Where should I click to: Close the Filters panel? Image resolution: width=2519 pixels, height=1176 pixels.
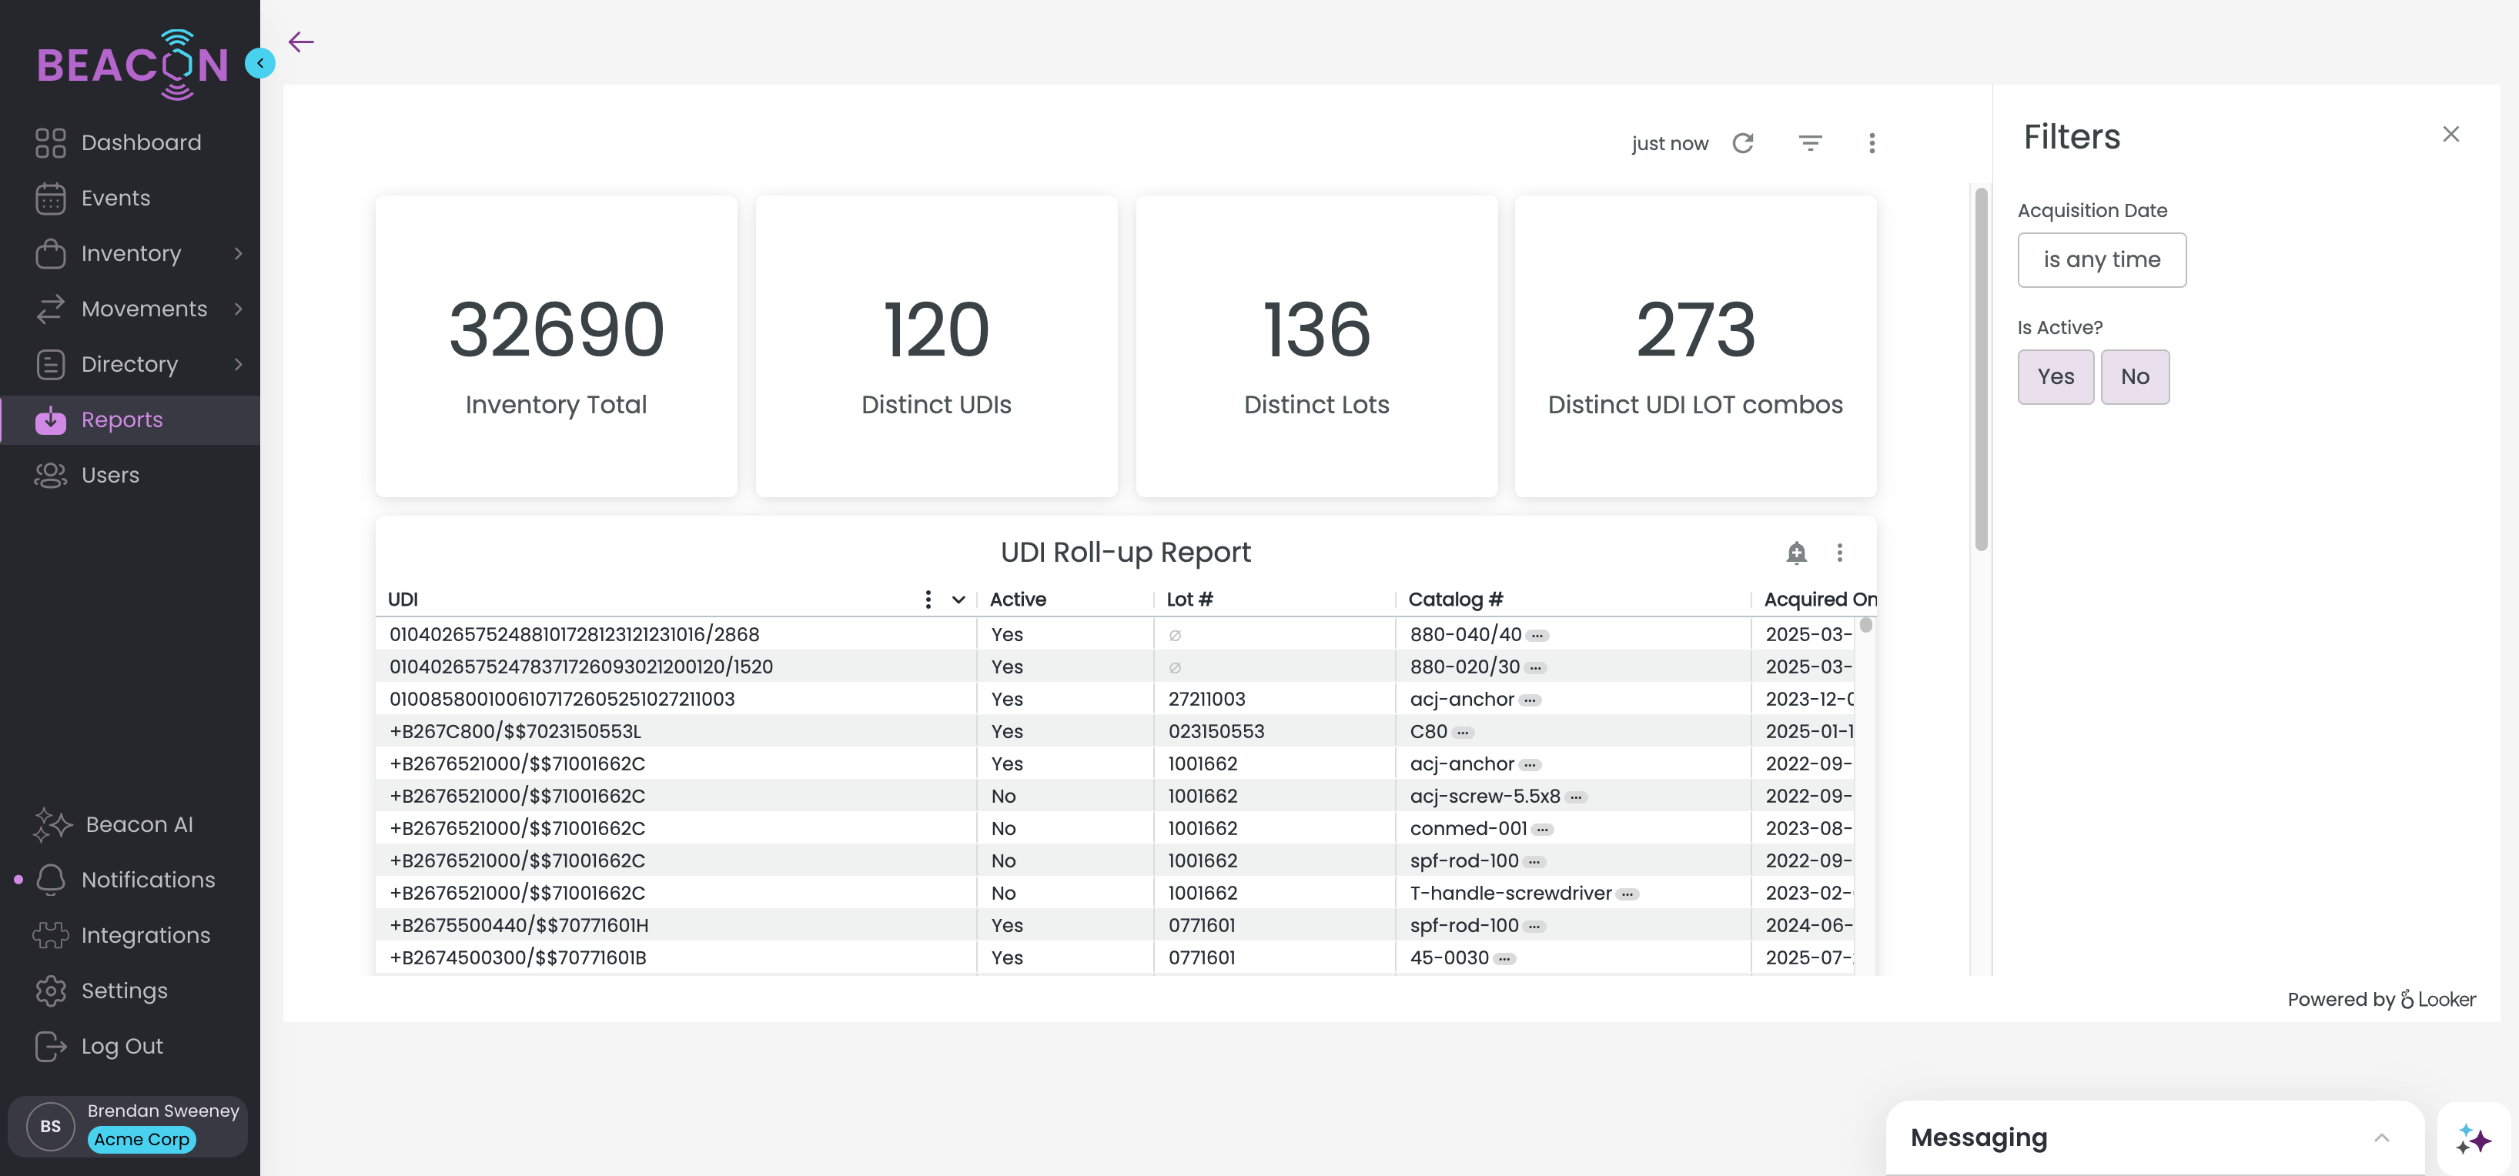pyautogui.click(x=2450, y=135)
